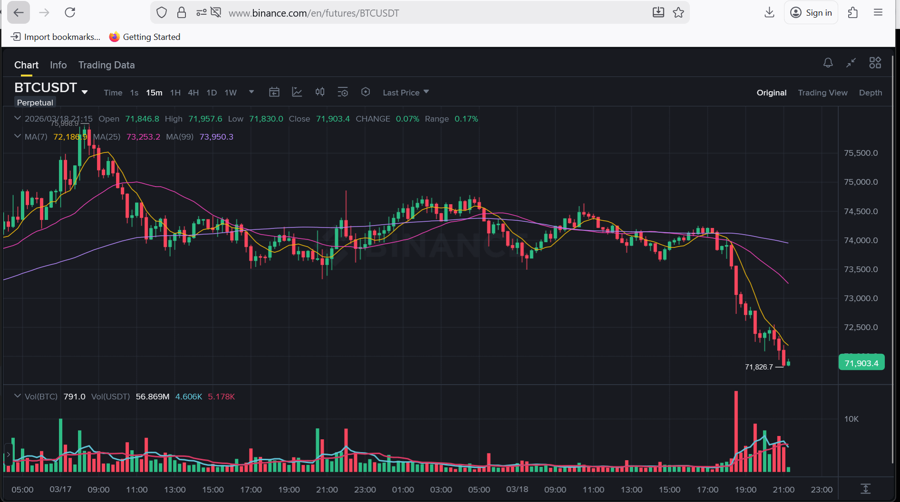
Task: Click the volume MA value 4.606K
Action: 189,397
